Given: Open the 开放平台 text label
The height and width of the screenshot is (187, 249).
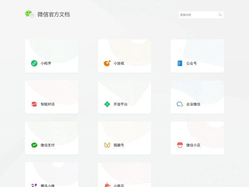Looking at the screenshot, I should [x=120, y=104].
